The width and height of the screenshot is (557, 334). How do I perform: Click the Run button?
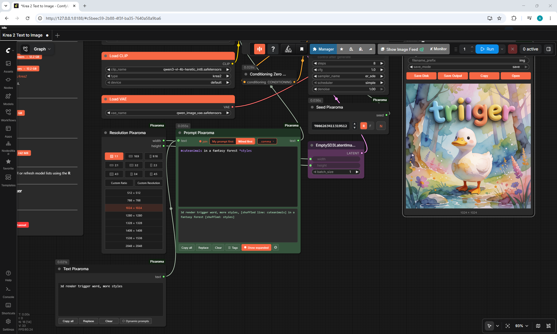pyautogui.click(x=487, y=49)
